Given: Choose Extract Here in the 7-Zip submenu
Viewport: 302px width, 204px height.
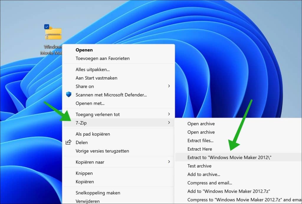Looking at the screenshot, I should [238, 149].
